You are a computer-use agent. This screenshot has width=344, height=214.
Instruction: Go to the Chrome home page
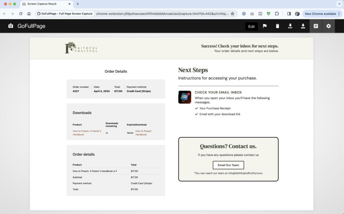coord(29,14)
